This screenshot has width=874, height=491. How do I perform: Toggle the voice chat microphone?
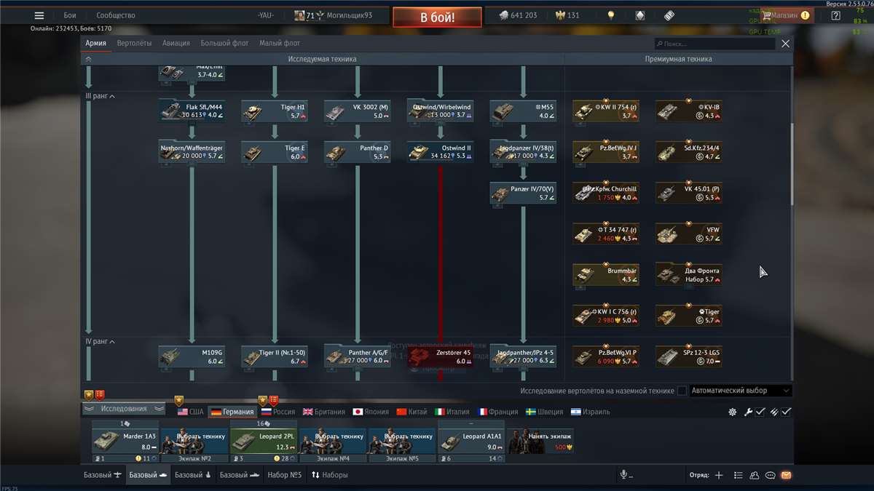pyautogui.click(x=625, y=474)
